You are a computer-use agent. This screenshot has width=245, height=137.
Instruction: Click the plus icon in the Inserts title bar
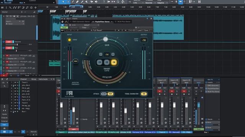point(64,19)
